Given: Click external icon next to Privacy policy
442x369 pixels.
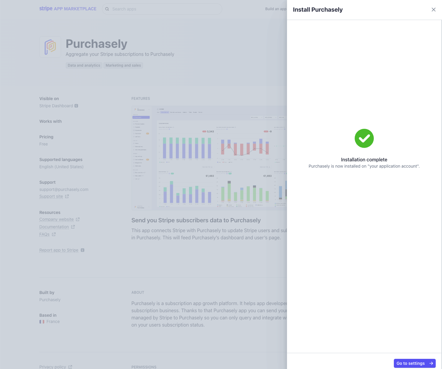Looking at the screenshot, I should pyautogui.click(x=70, y=367).
